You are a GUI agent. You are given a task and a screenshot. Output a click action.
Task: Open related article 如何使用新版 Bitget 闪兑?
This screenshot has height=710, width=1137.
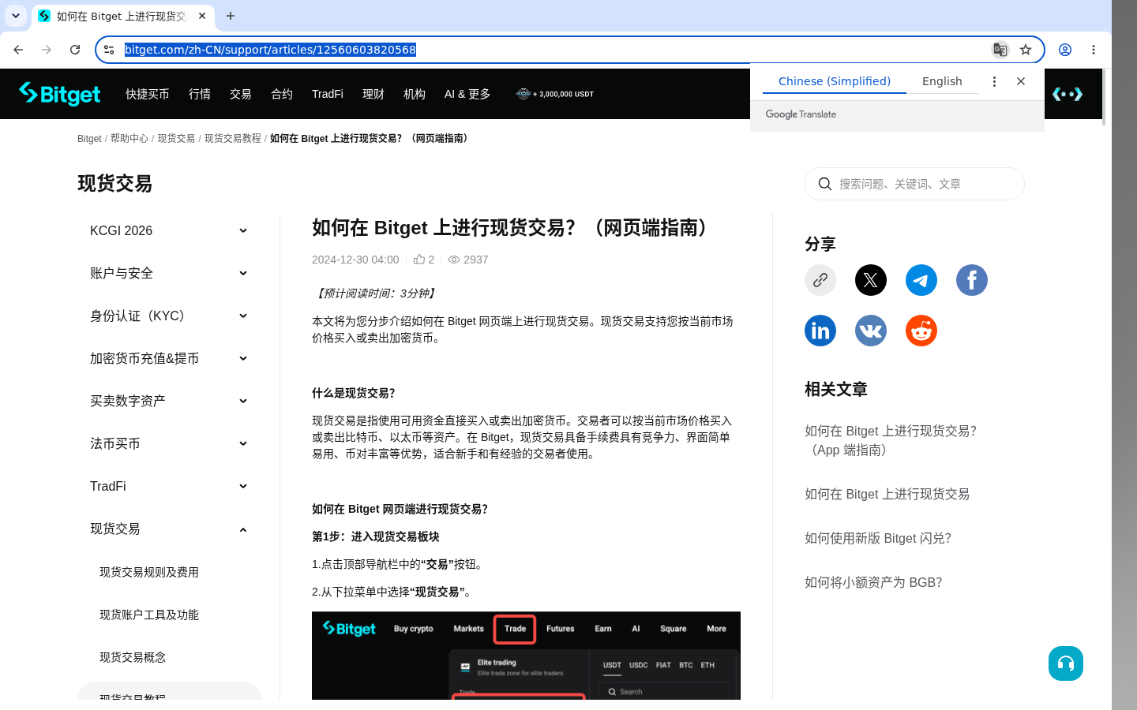tap(878, 538)
